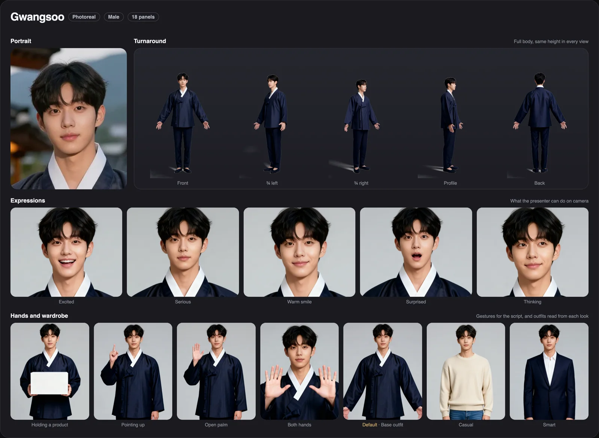
Task: Choose the Open palm gesture panel
Action: [x=216, y=371]
